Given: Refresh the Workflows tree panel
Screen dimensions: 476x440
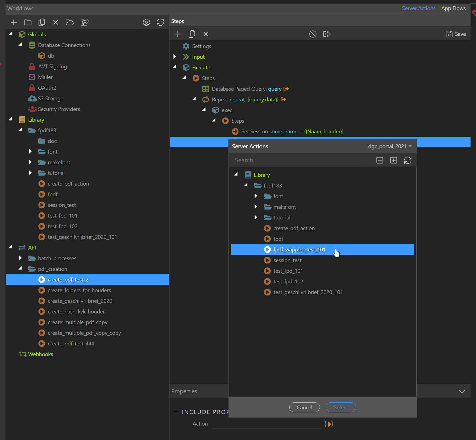Looking at the screenshot, I should 160,22.
